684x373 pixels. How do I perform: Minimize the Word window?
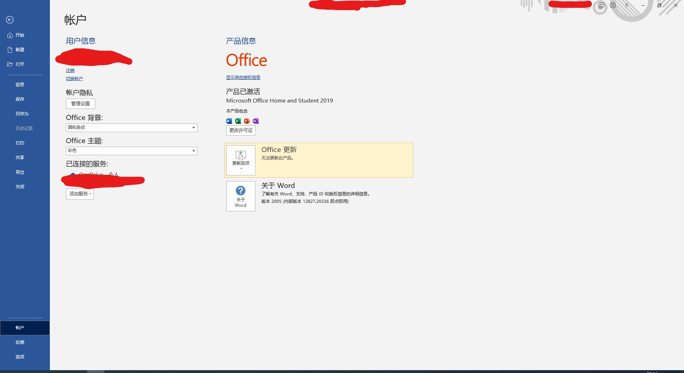(643, 5)
